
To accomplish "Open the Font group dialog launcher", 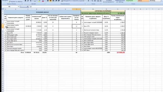I will coord(45,4).
